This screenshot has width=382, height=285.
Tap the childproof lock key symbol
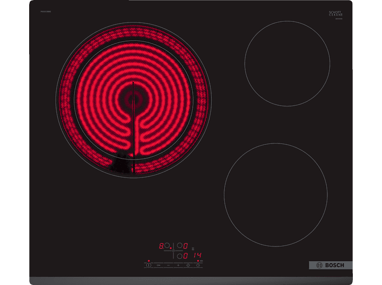point(158,265)
